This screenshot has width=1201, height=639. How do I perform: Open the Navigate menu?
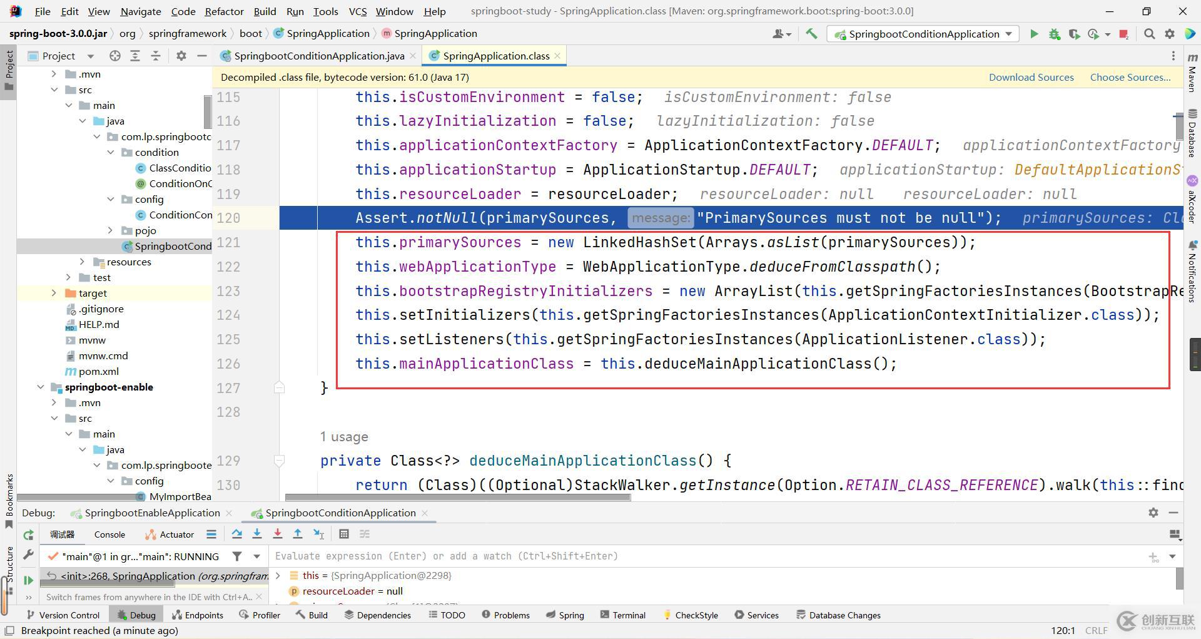[140, 11]
